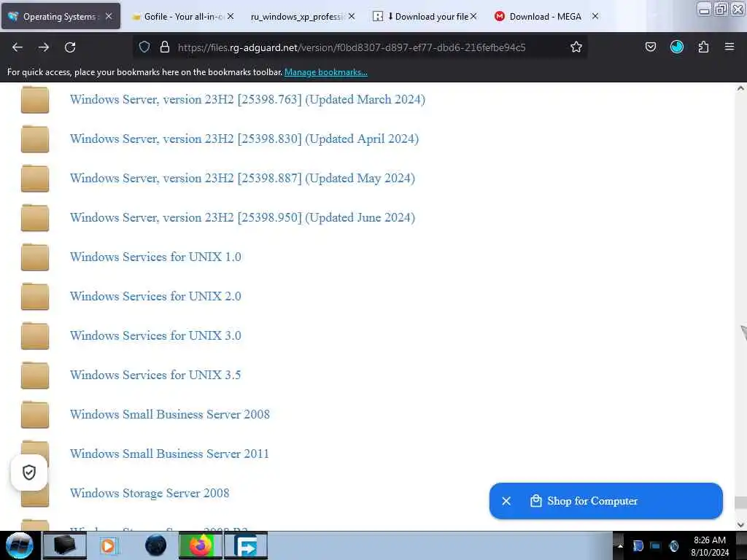Go back with the browser back arrow
This screenshot has height=560, width=747.
tap(18, 47)
